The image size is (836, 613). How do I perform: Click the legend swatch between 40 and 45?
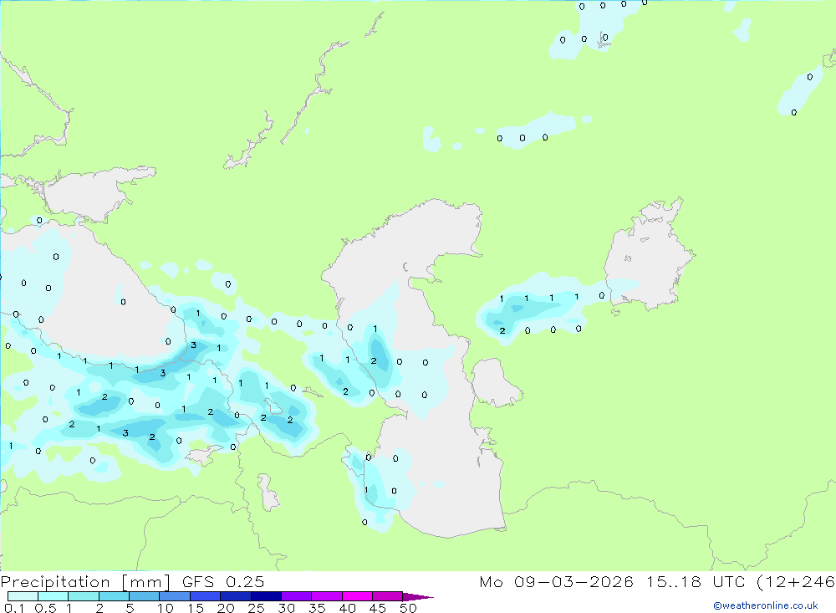tap(357, 596)
